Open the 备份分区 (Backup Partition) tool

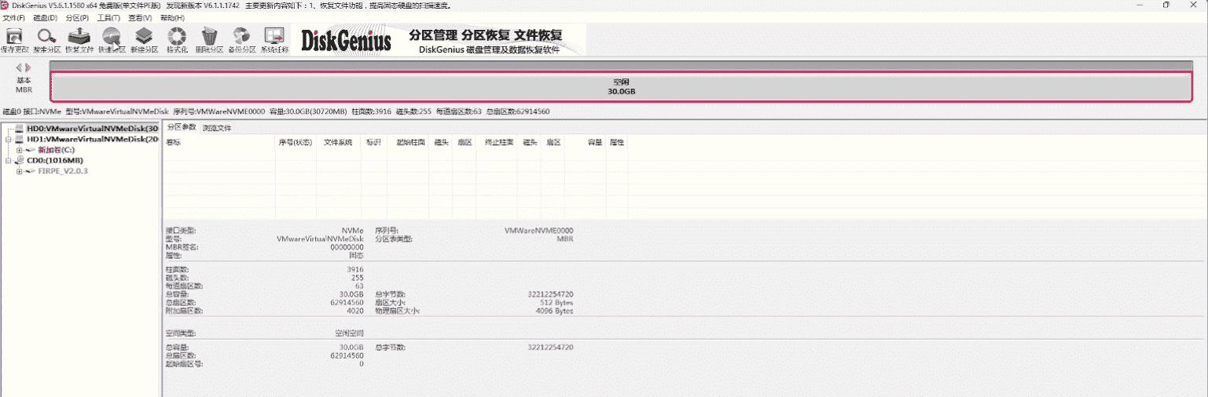coord(241,38)
